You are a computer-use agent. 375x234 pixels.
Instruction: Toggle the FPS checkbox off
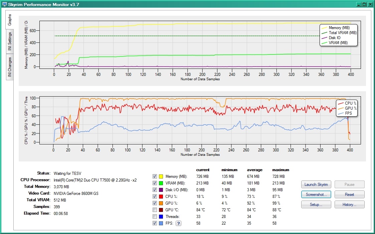[x=155, y=223]
